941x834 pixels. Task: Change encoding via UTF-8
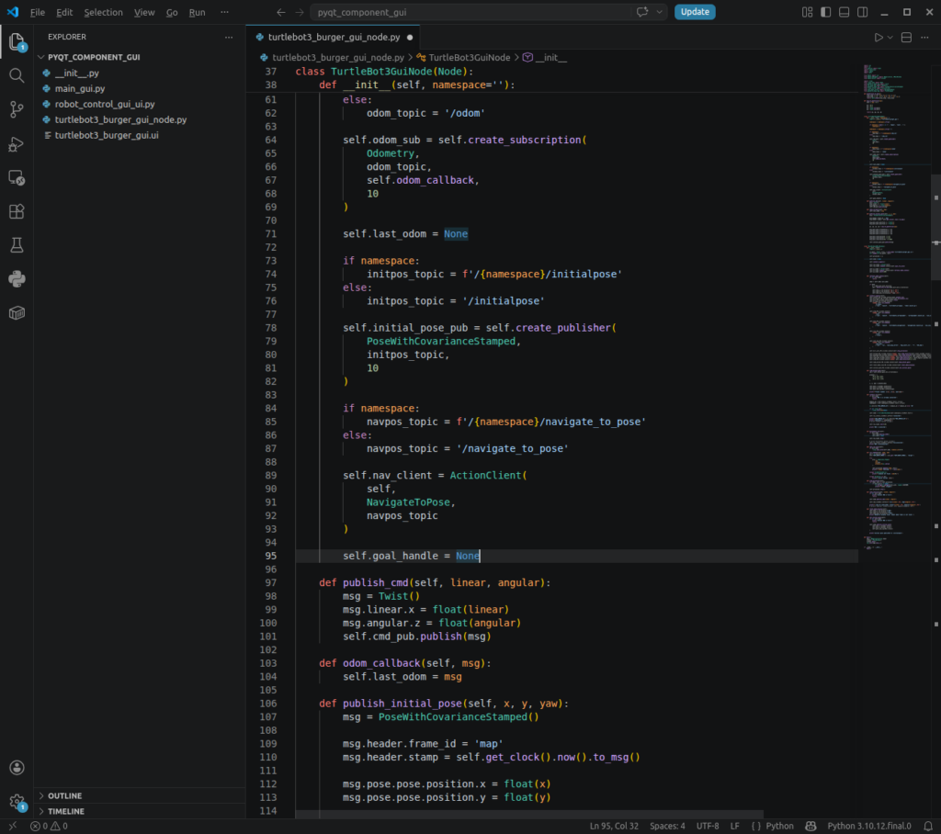pyautogui.click(x=708, y=827)
